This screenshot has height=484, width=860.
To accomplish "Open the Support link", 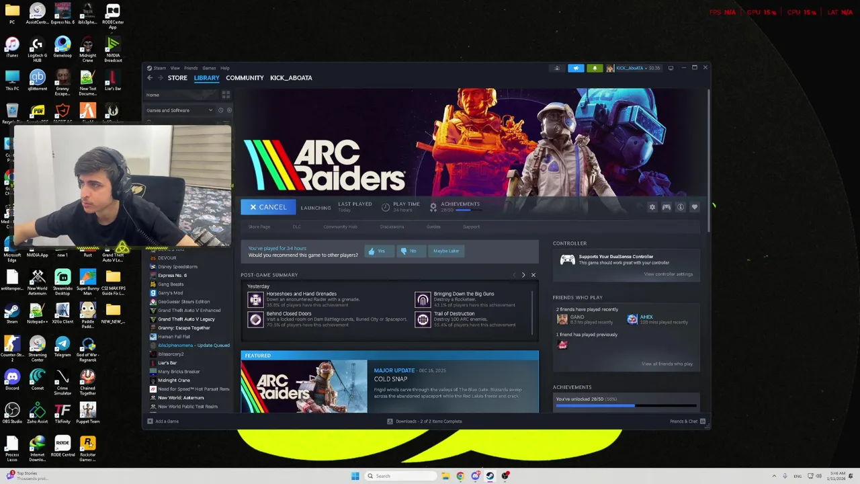I will tap(471, 227).
